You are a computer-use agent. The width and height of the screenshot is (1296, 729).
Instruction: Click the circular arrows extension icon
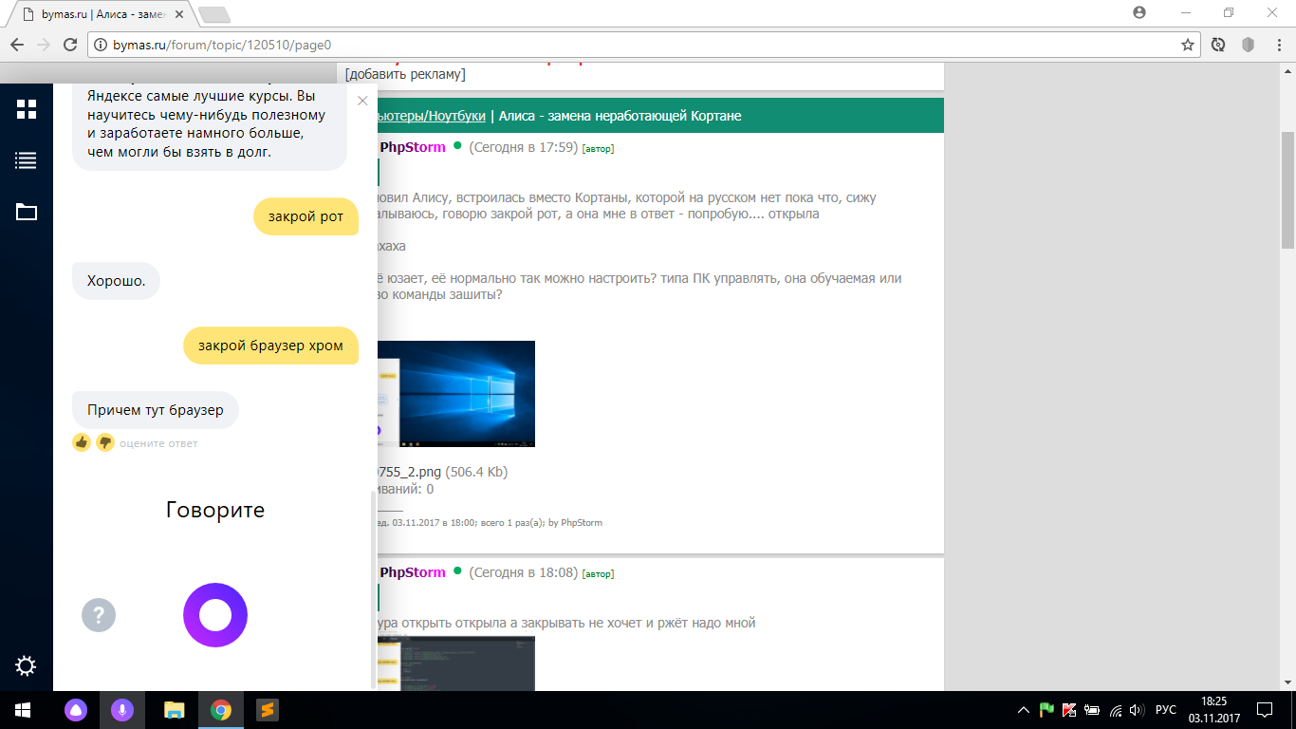coord(1218,45)
